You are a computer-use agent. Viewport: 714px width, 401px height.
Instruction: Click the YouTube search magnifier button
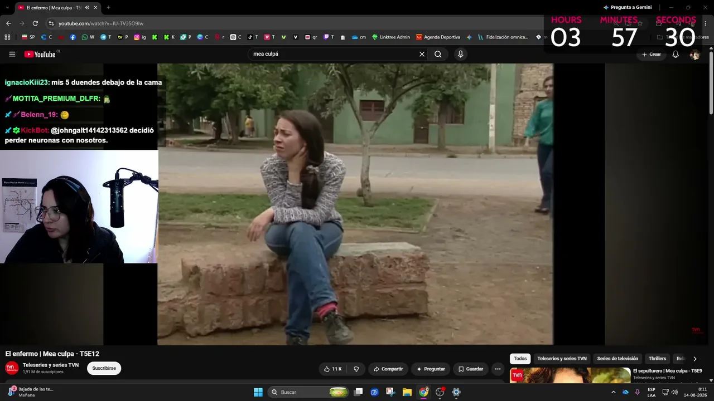pyautogui.click(x=438, y=54)
